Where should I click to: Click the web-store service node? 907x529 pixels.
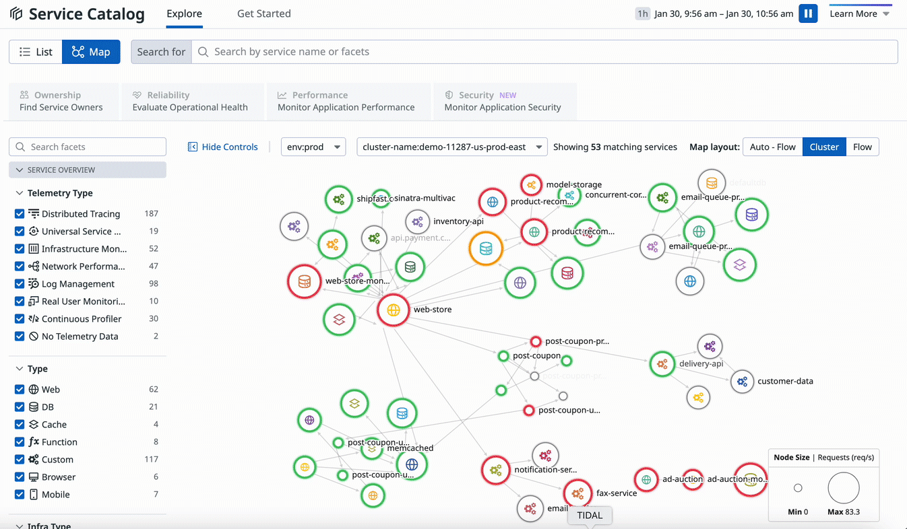(393, 310)
